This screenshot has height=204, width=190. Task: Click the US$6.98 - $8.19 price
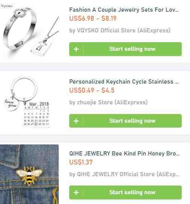93,18
